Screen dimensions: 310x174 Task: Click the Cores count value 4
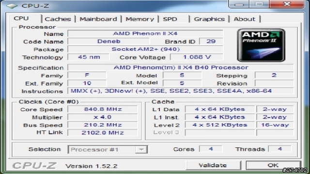[x=211, y=149]
